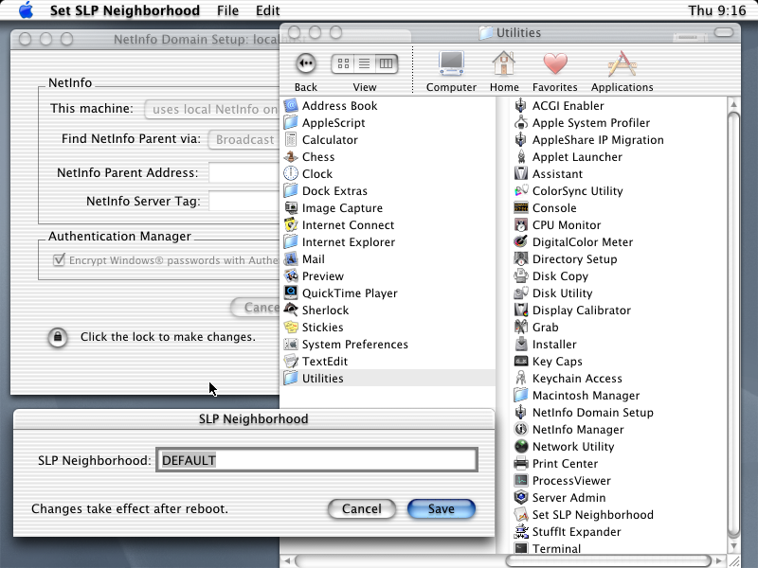This screenshot has height=568, width=758.
Task: Click the Back arrow in Utilities window
Action: 306,63
